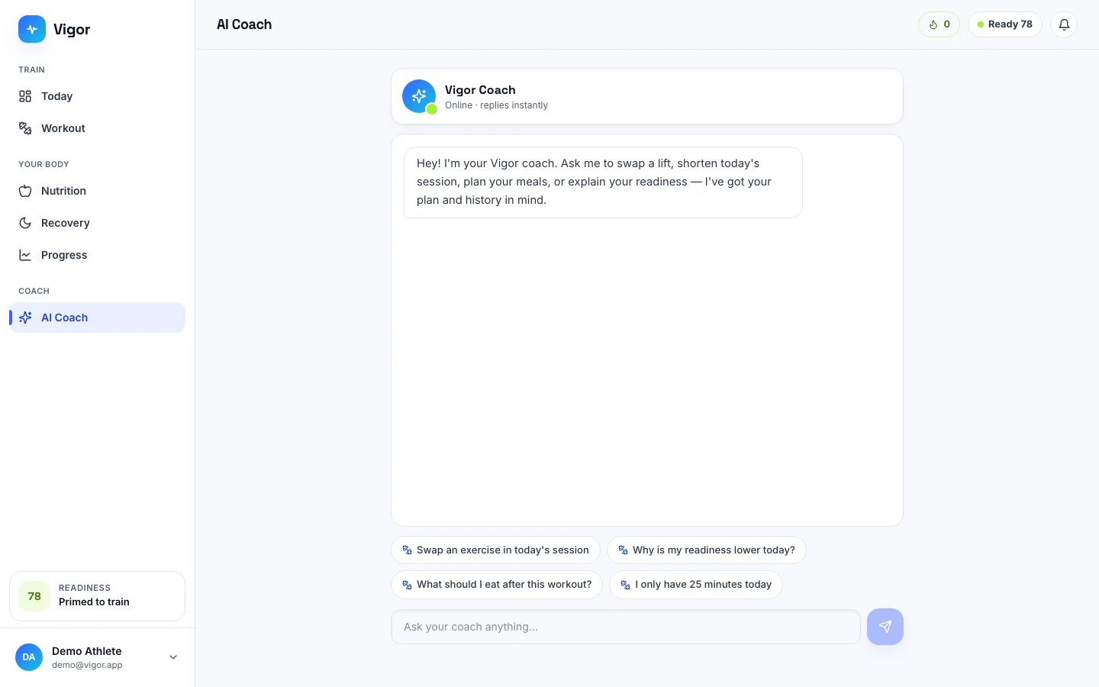Choose 'Swap an exercise in today's session' suggestion
This screenshot has width=1099, height=687.
(495, 550)
